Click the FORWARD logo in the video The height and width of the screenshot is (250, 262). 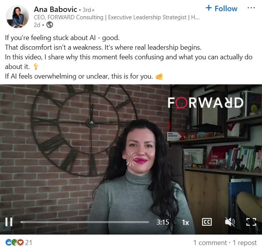205,103
